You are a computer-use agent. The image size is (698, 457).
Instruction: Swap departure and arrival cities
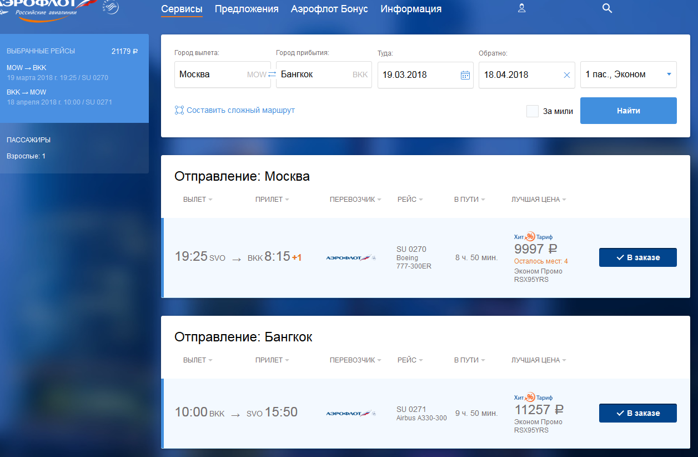(272, 74)
